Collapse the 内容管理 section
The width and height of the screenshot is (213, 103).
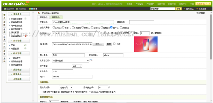[19, 40]
